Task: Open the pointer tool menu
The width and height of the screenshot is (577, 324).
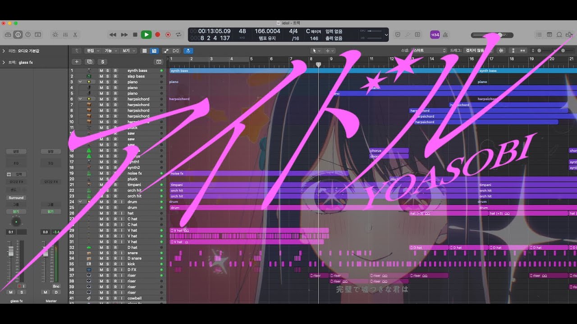Action: (316, 51)
